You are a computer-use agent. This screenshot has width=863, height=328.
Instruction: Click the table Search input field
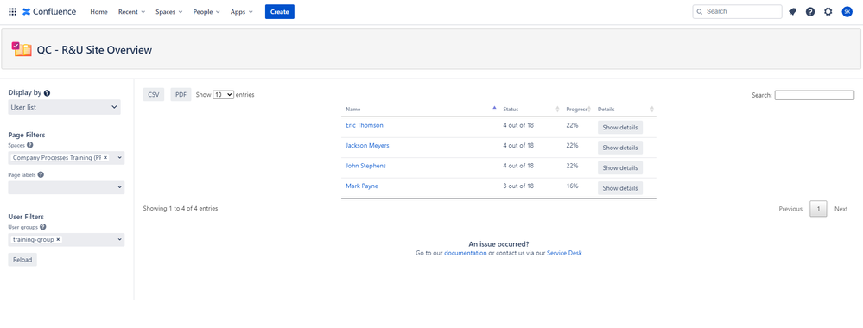[815, 95]
